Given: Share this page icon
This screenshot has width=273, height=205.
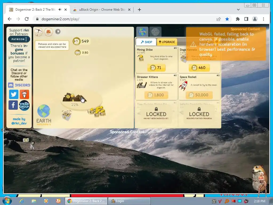Looking at the screenshot, I should (x=219, y=19).
